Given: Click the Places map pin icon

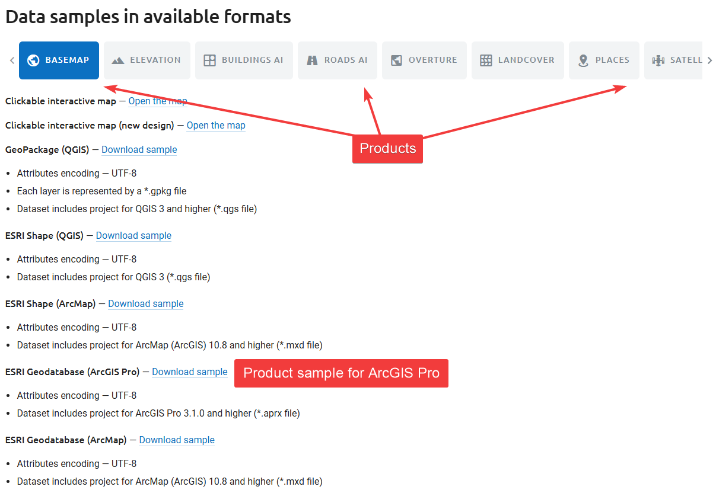Looking at the screenshot, I should pyautogui.click(x=583, y=60).
